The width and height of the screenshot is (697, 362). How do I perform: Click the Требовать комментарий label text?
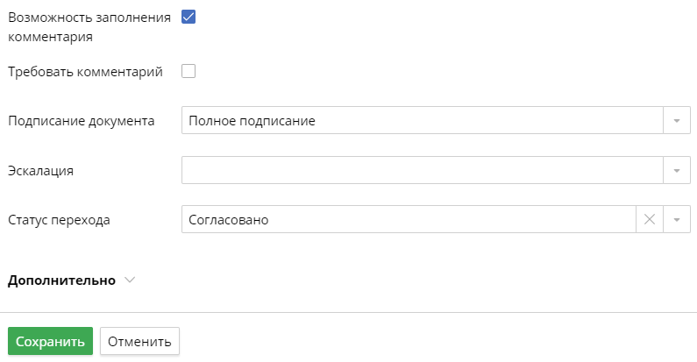(85, 72)
